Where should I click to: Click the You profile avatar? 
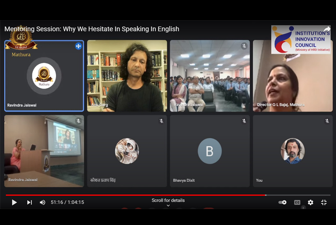tap(293, 151)
